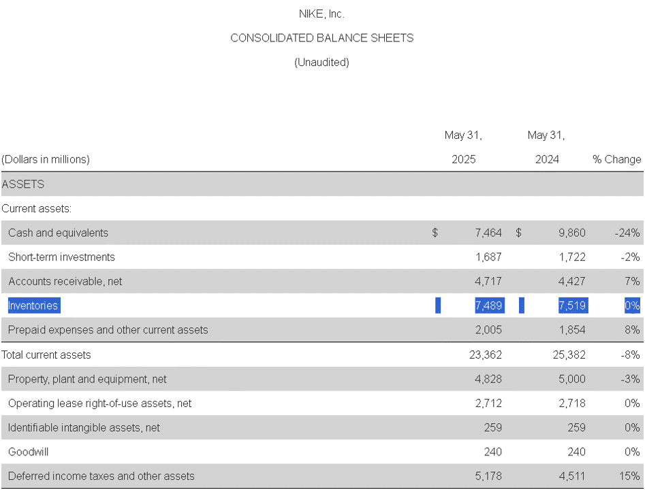This screenshot has width=645, height=490.
Task: Click 'Property, plant and equipment, net'
Action: [87, 379]
